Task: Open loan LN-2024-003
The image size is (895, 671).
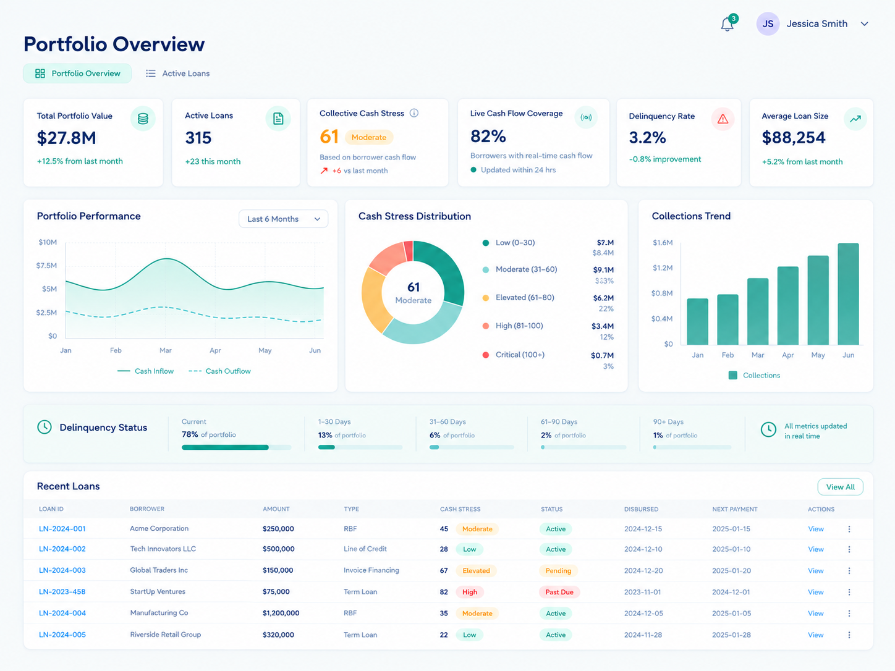Action: click(62, 570)
